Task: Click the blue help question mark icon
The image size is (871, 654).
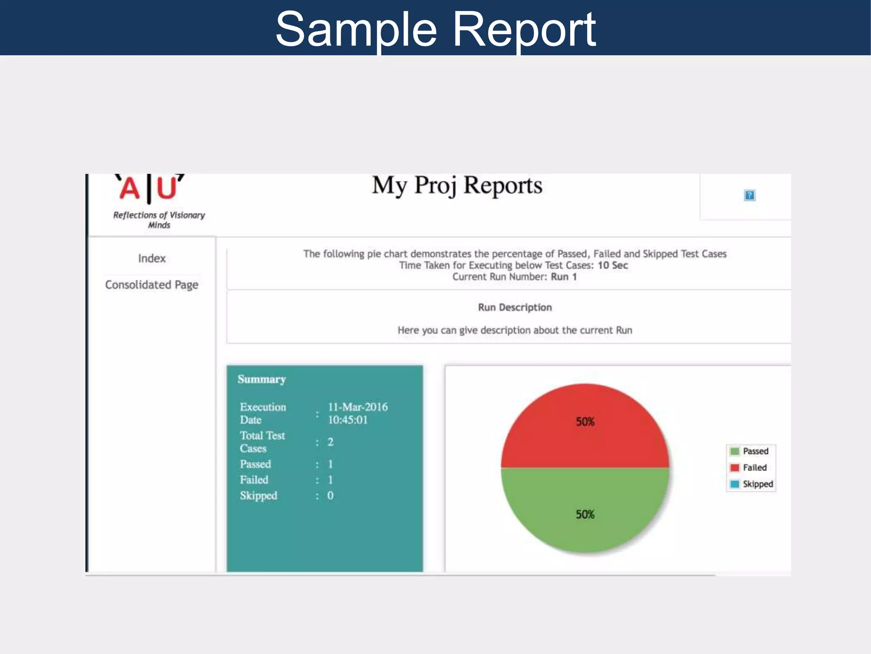Action: tap(749, 195)
